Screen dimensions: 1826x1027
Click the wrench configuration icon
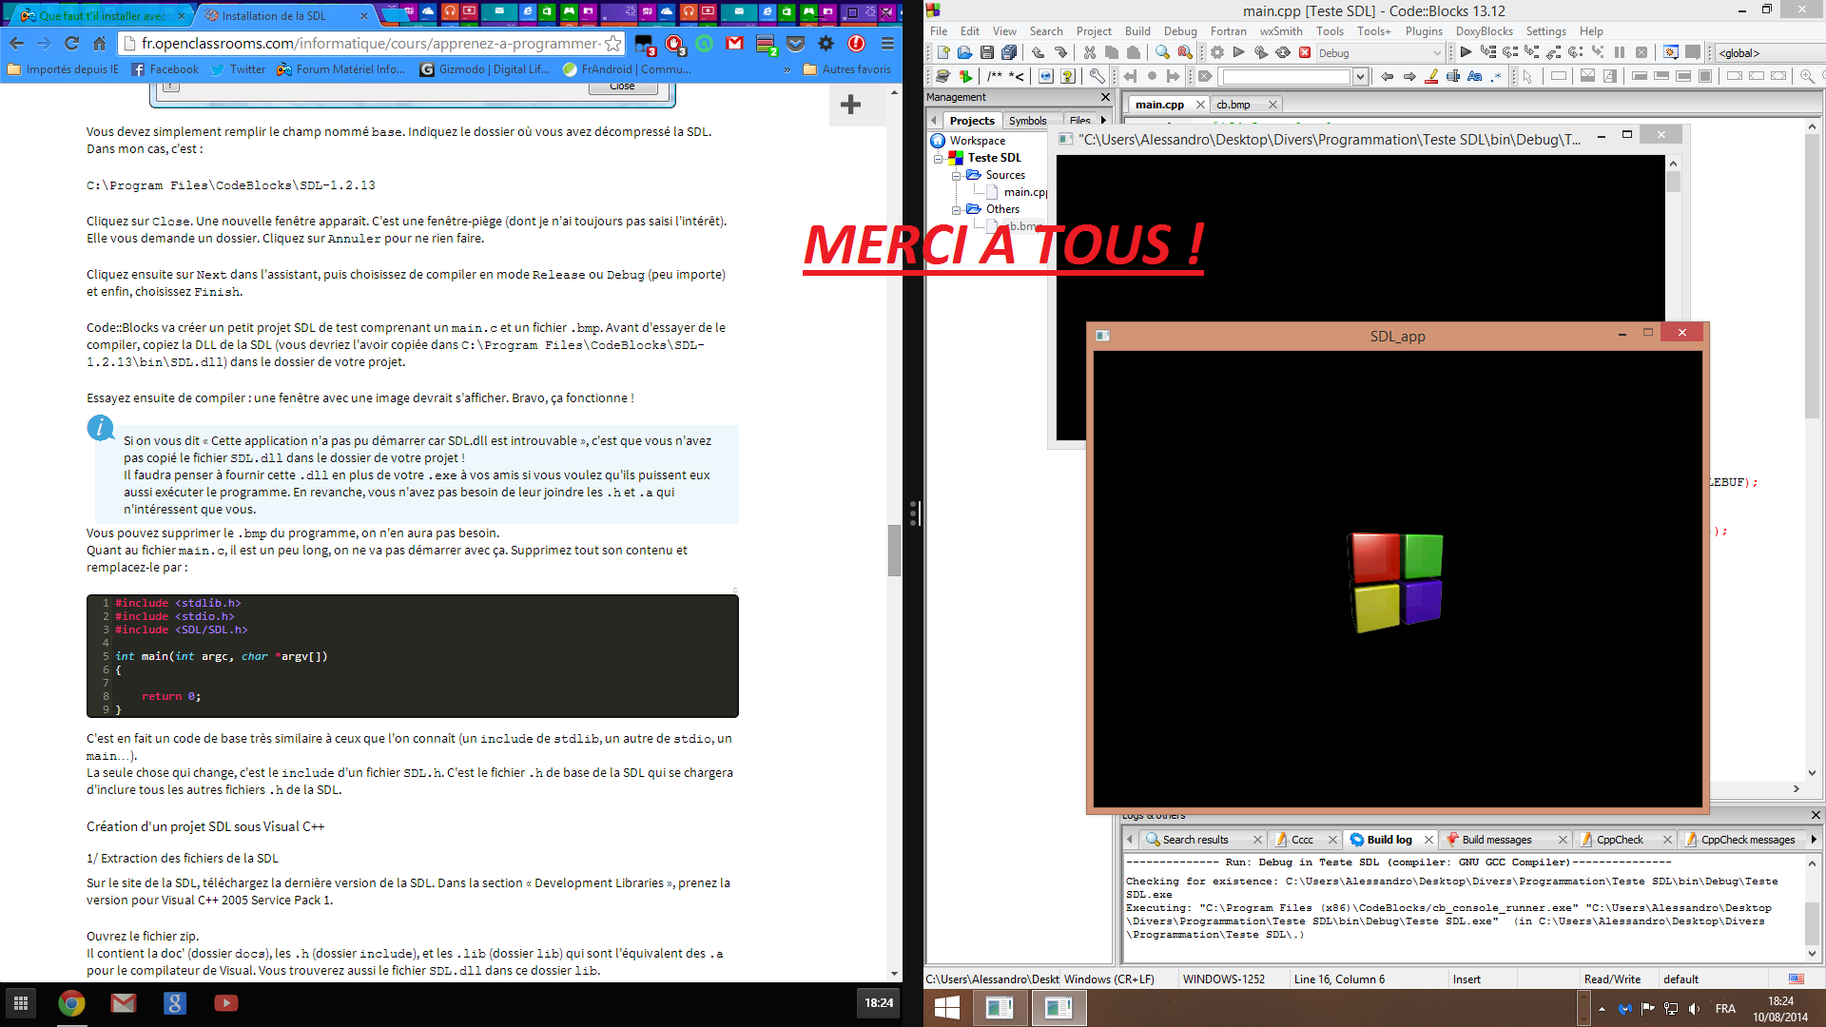(x=1097, y=76)
